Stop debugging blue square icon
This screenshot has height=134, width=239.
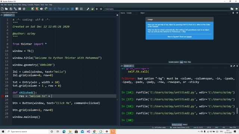(x=72, y=9)
